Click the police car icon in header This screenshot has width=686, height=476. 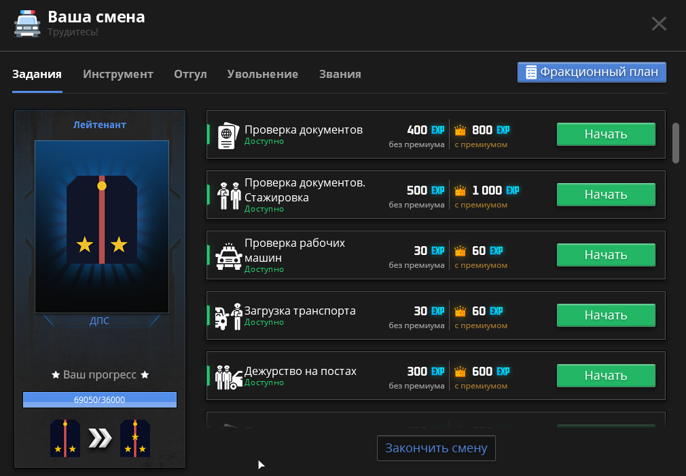[27, 24]
